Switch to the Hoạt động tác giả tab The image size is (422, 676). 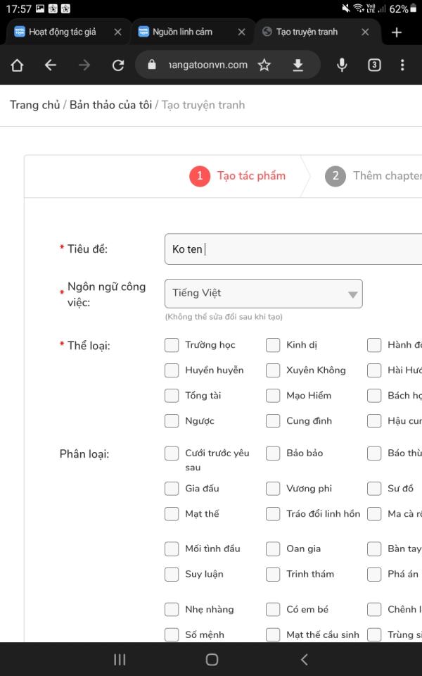[x=62, y=32]
